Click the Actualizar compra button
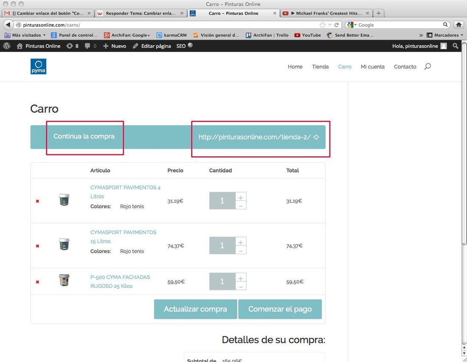This screenshot has height=362, width=467. (195, 309)
